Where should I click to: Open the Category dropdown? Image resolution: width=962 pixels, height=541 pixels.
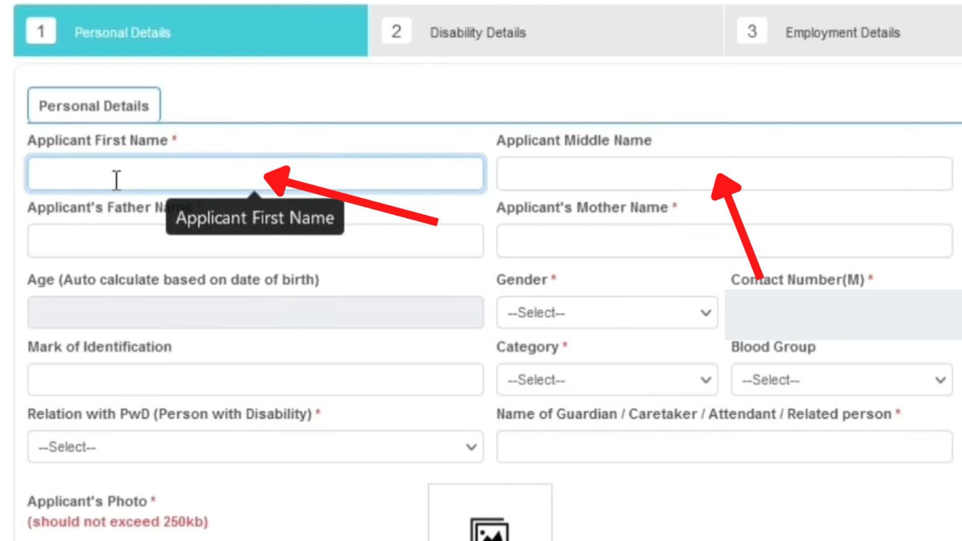[606, 379]
